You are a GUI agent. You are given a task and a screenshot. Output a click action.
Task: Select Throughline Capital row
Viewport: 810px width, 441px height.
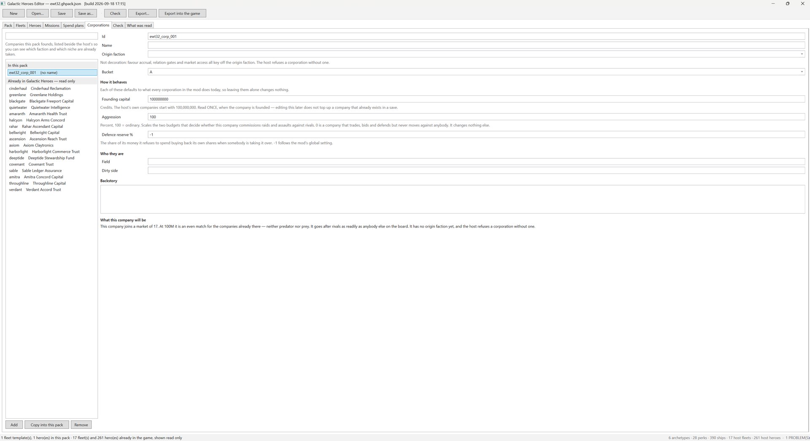point(52,183)
